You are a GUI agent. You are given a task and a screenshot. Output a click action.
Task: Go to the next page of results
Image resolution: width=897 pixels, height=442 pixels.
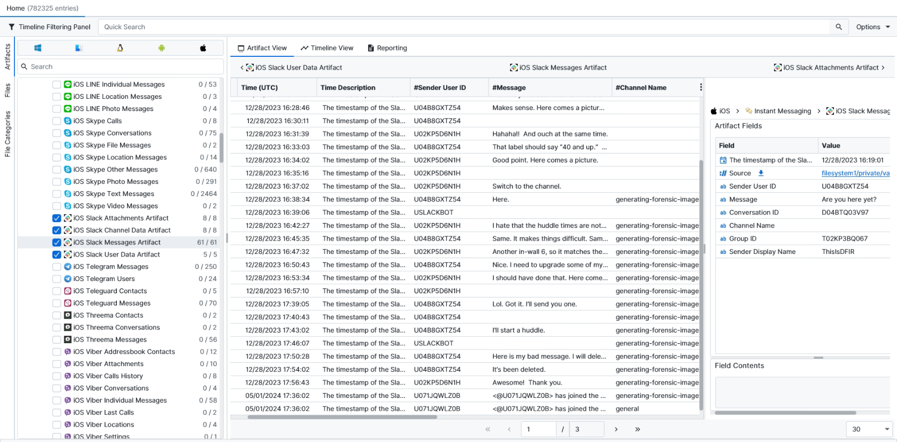pos(616,429)
